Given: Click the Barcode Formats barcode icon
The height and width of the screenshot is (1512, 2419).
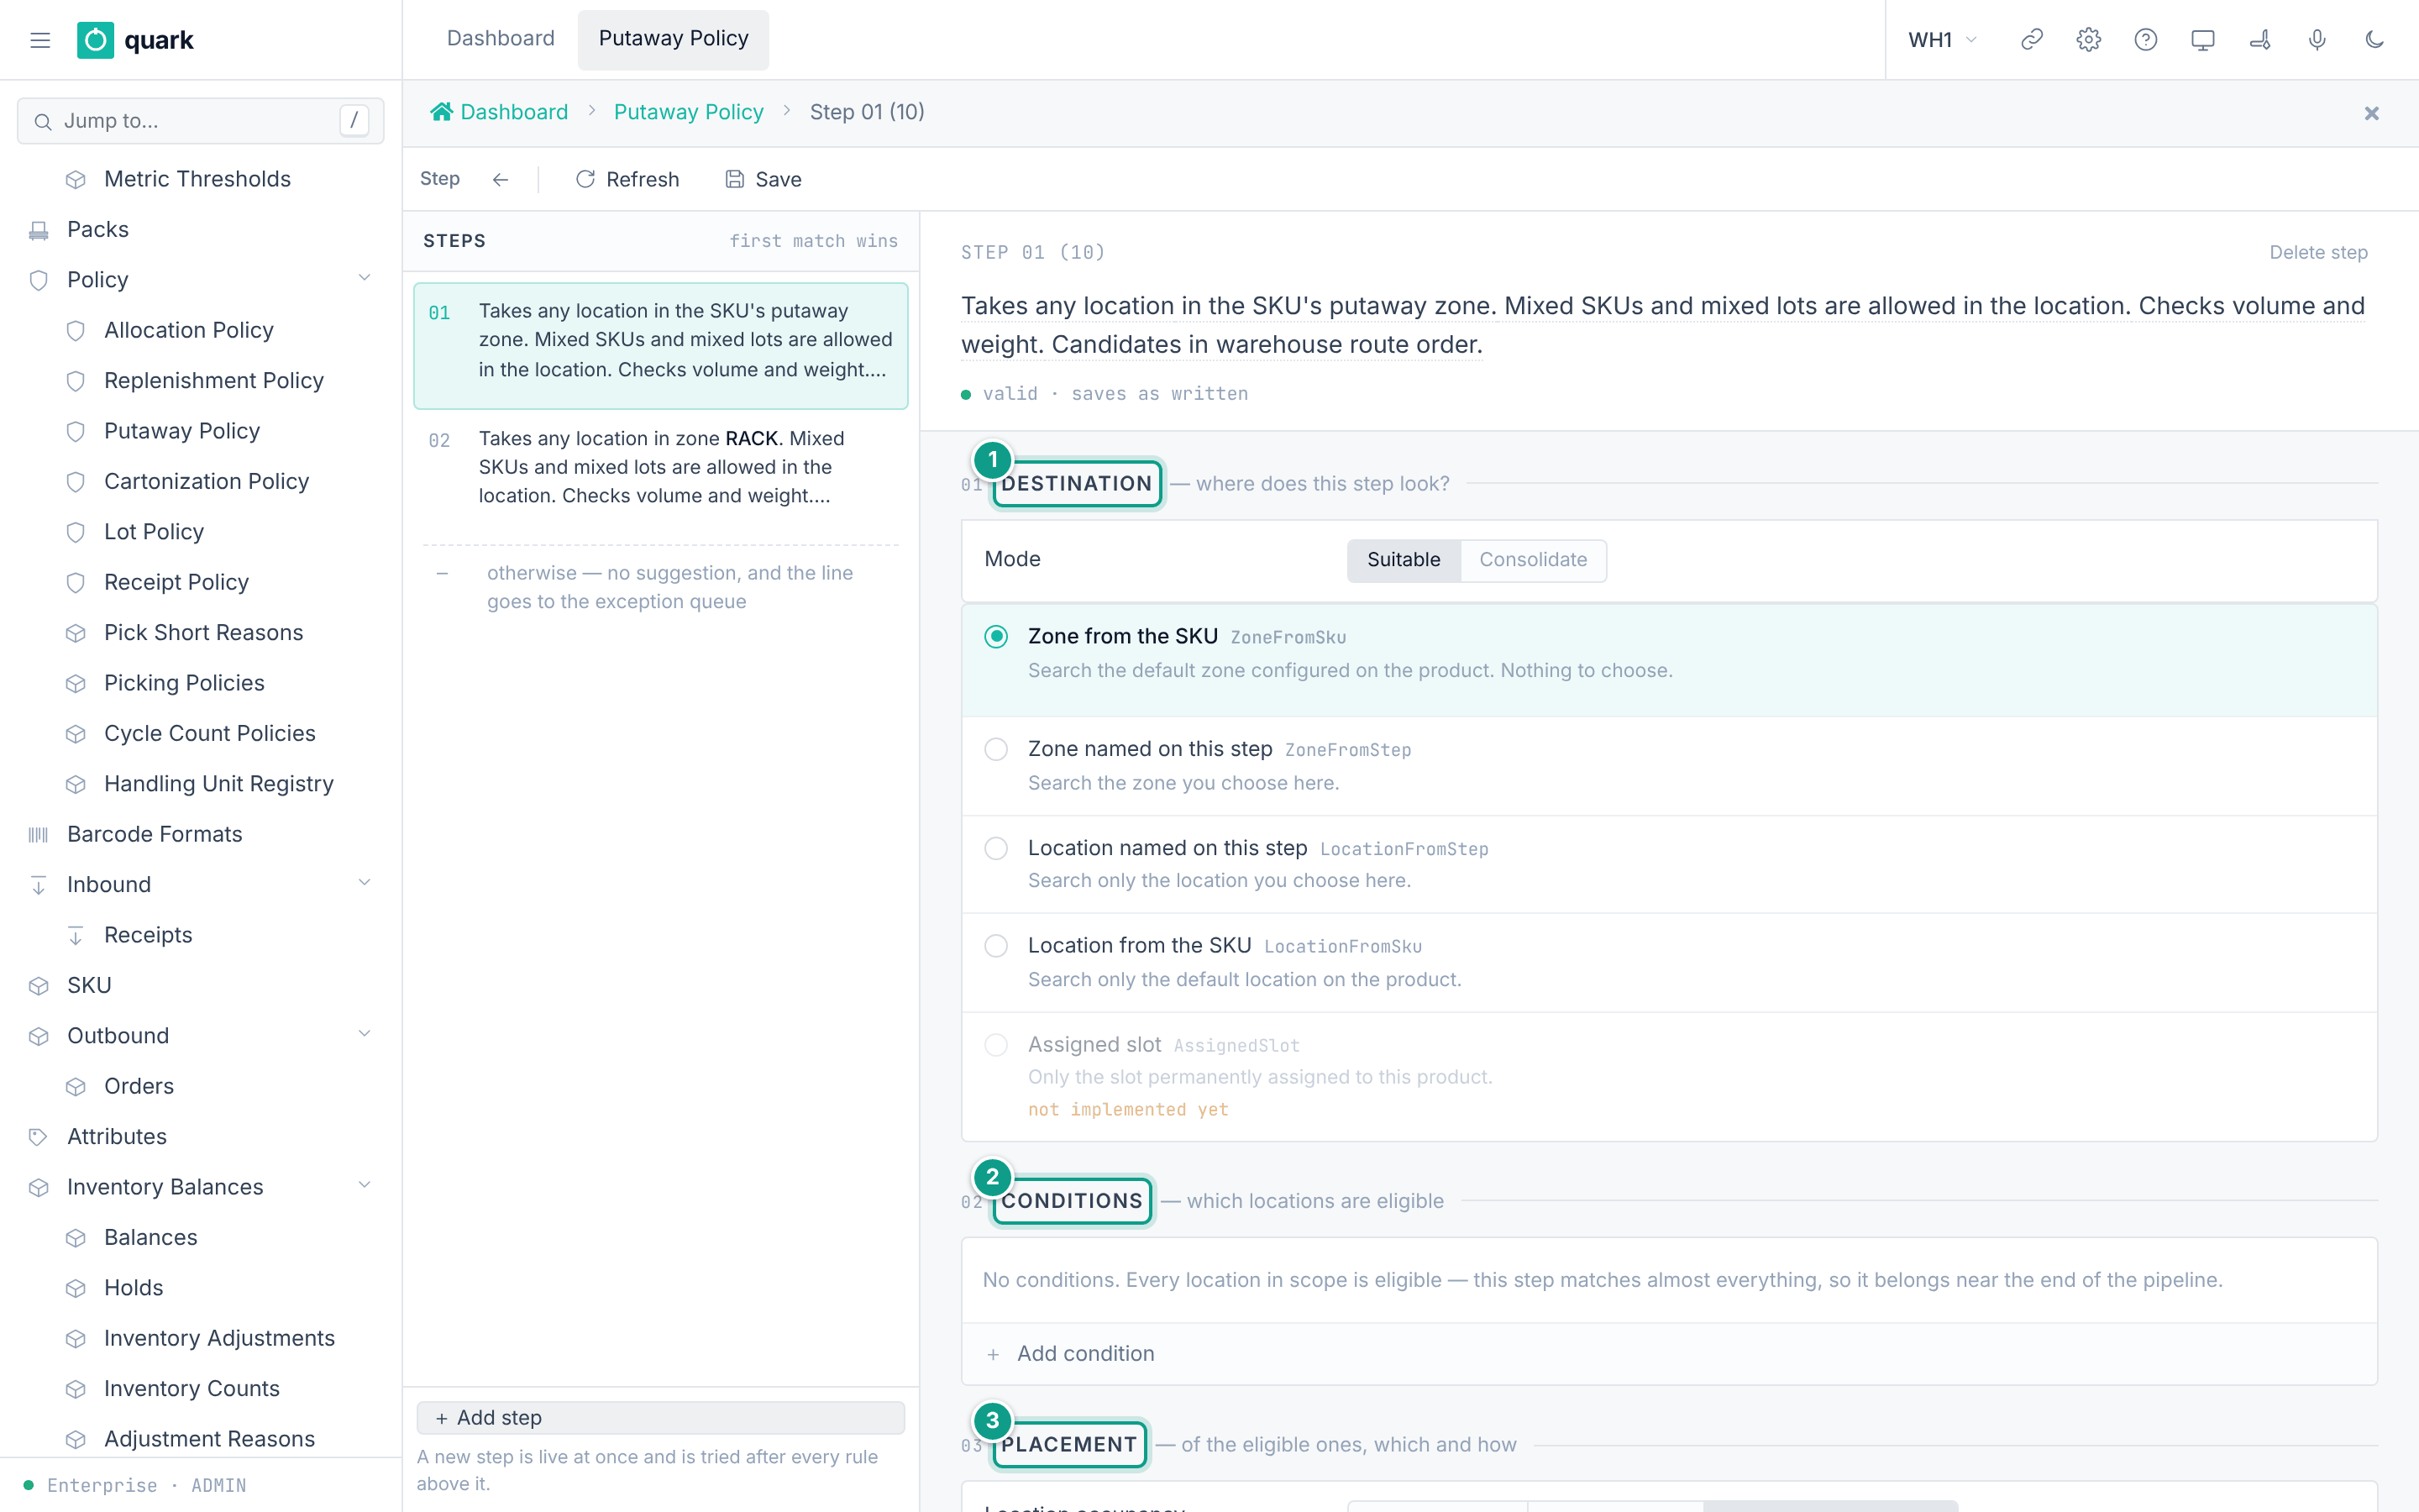Looking at the screenshot, I should click(39, 834).
